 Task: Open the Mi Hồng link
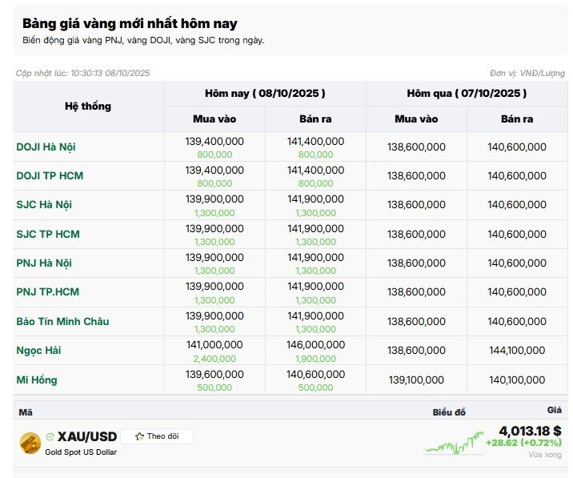(37, 380)
